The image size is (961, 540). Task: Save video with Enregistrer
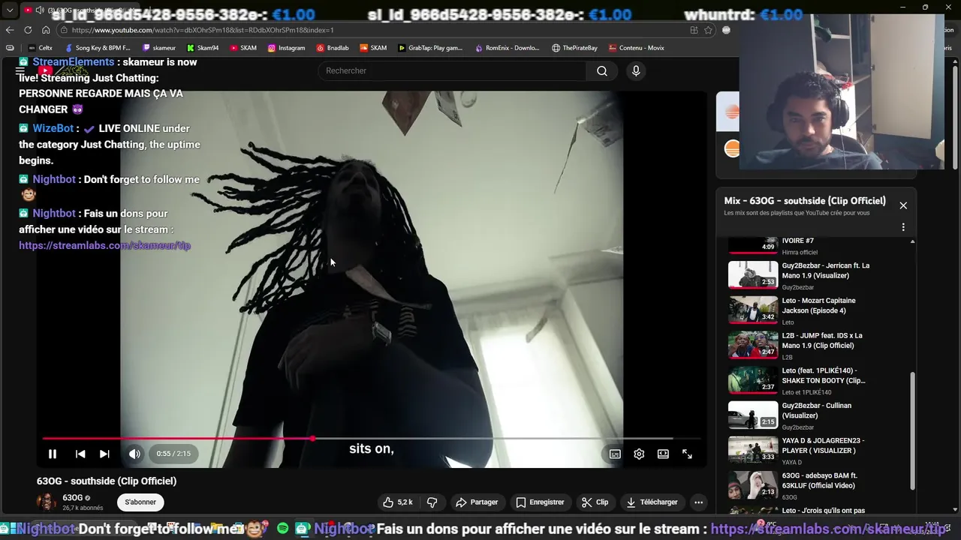(x=539, y=502)
